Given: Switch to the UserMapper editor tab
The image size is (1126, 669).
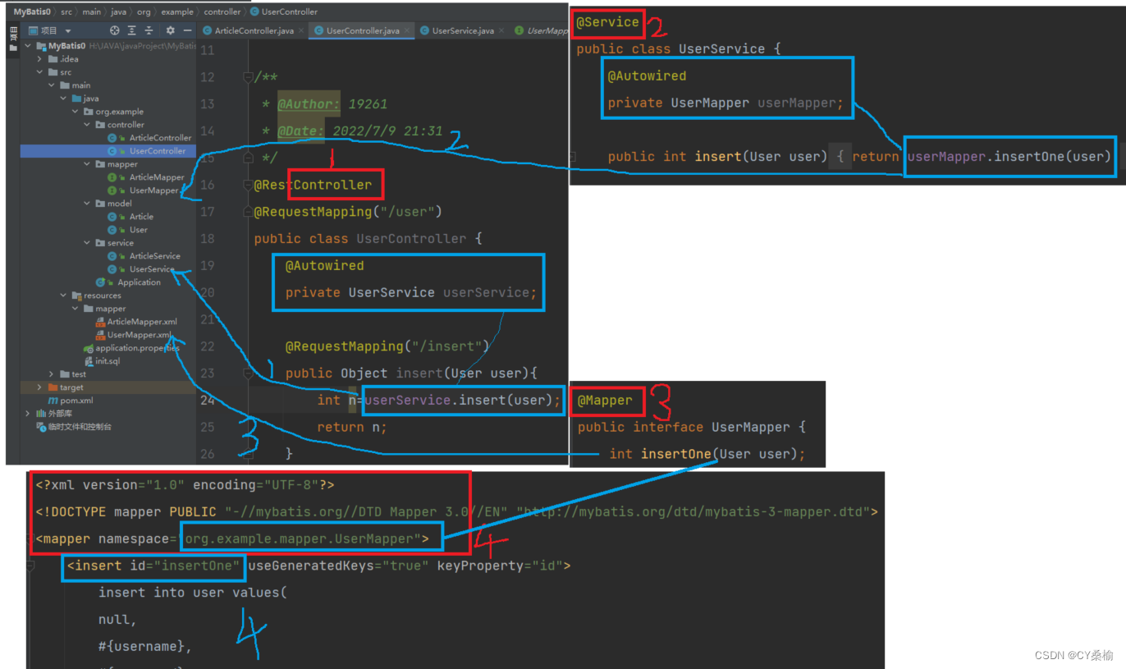Looking at the screenshot, I should (541, 30).
